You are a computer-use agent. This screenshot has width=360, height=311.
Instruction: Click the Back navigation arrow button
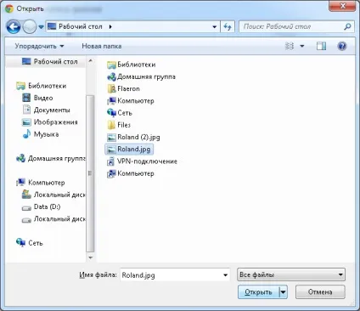(14, 27)
